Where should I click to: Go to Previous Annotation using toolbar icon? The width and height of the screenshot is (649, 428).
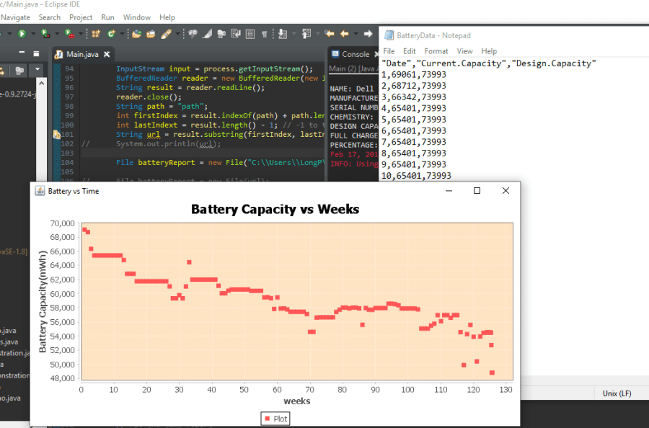point(306,34)
